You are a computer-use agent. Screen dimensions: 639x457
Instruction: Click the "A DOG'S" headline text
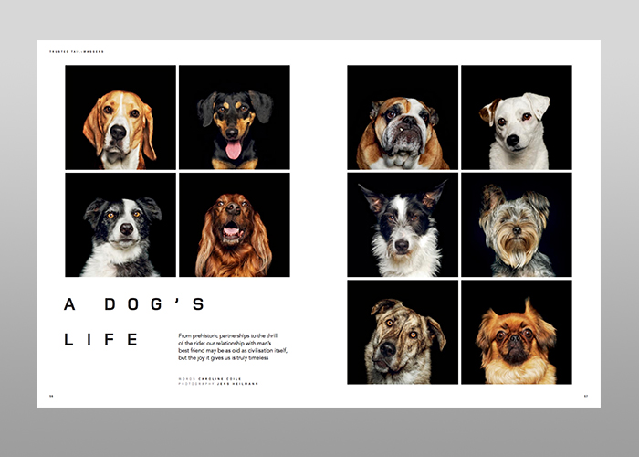pos(135,304)
